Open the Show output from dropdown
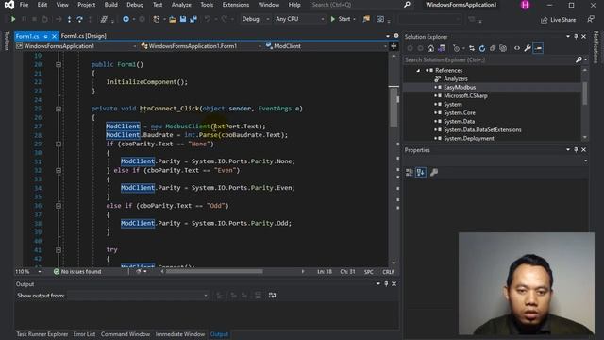The image size is (604, 340). coord(138,296)
